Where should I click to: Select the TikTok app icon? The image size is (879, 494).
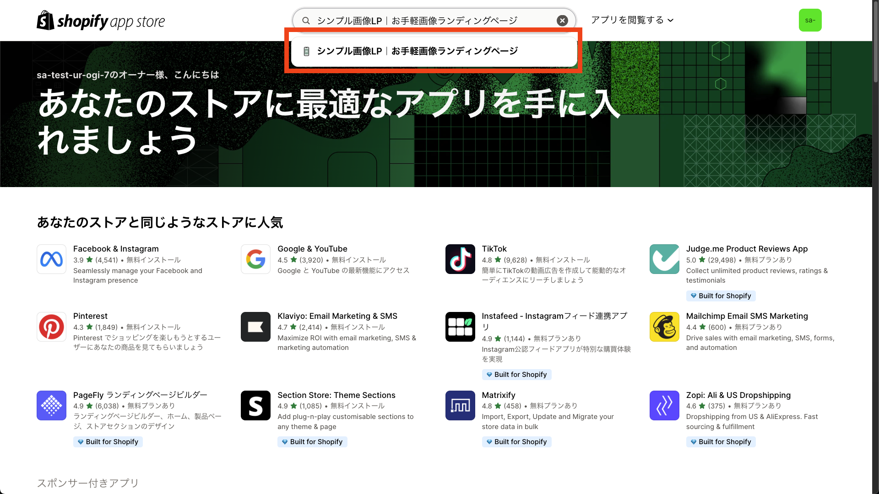[460, 259]
